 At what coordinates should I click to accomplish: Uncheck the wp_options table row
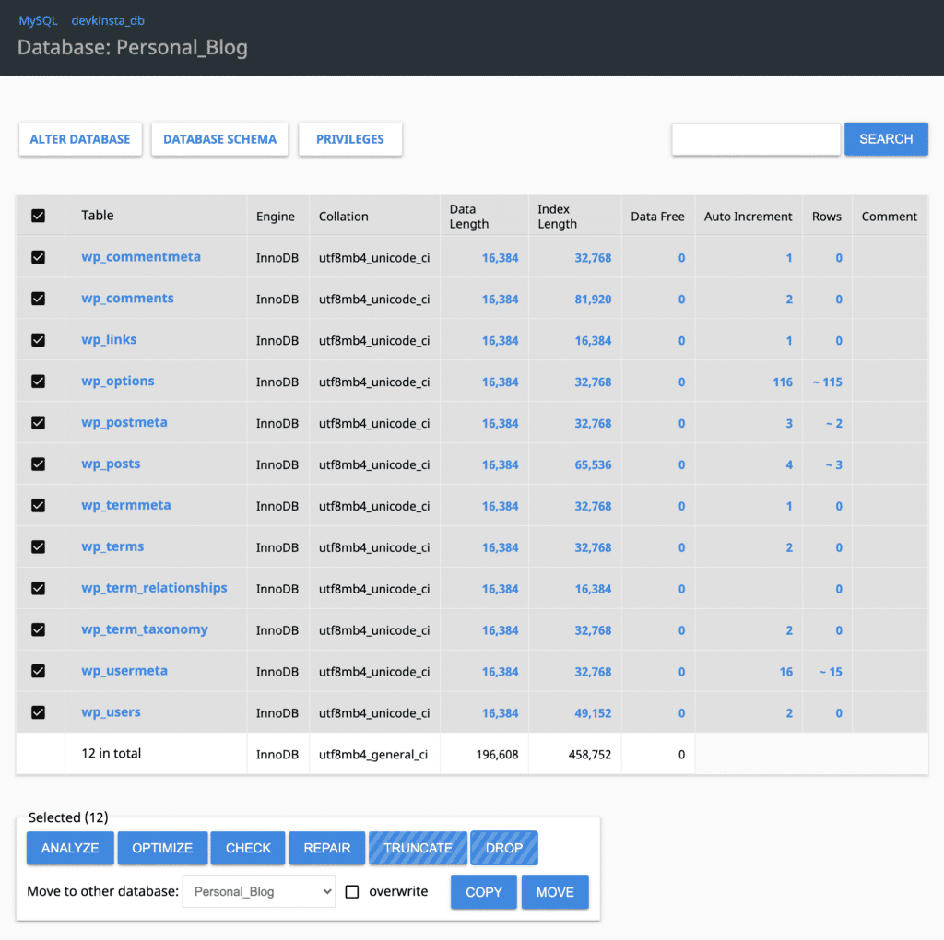[39, 381]
